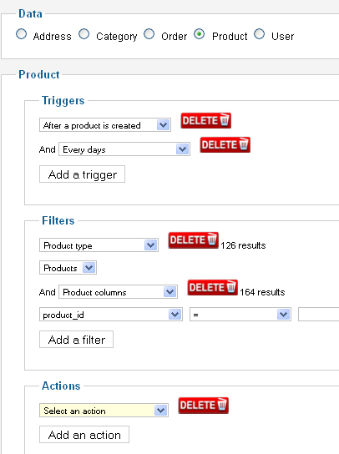Open the product_id column dropdown
The width and height of the screenshot is (339, 454).
[111, 315]
